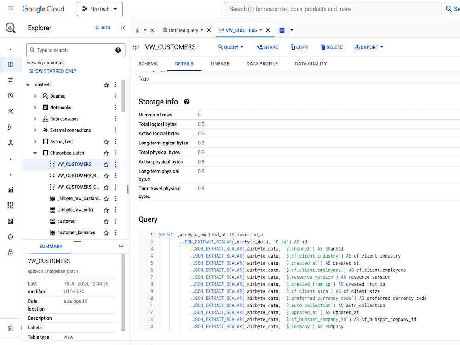The width and height of the screenshot is (460, 345).
Task: Collapse the Explorer pane with arrow icon
Action: tap(123, 28)
